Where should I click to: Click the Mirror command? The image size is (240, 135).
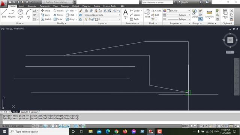(58, 15)
